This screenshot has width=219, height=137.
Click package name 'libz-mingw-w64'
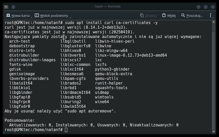coord(111,50)
